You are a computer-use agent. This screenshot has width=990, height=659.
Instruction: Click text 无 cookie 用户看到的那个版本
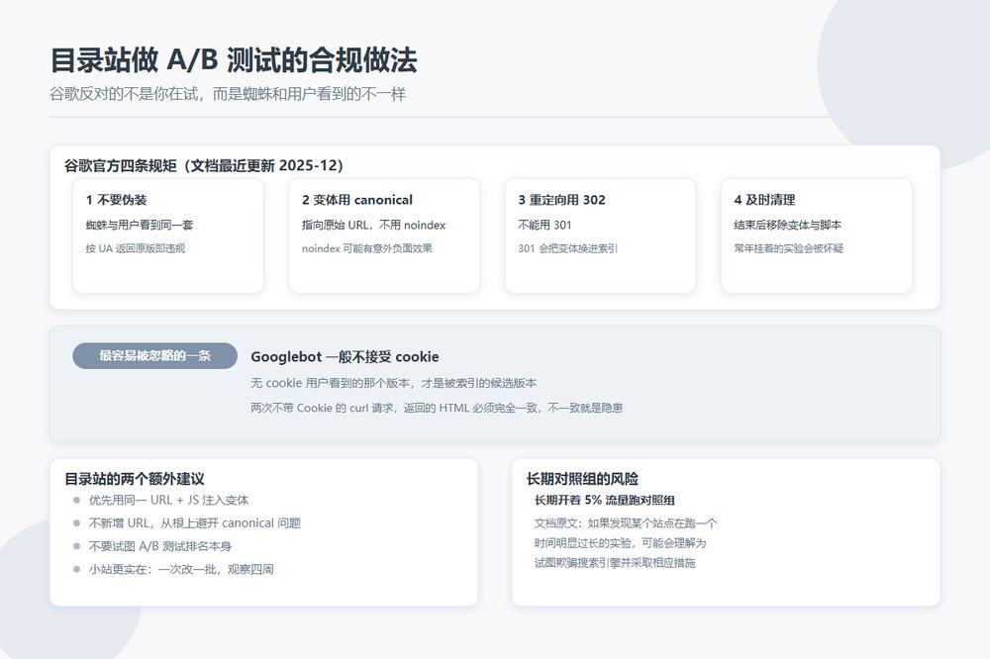point(330,383)
